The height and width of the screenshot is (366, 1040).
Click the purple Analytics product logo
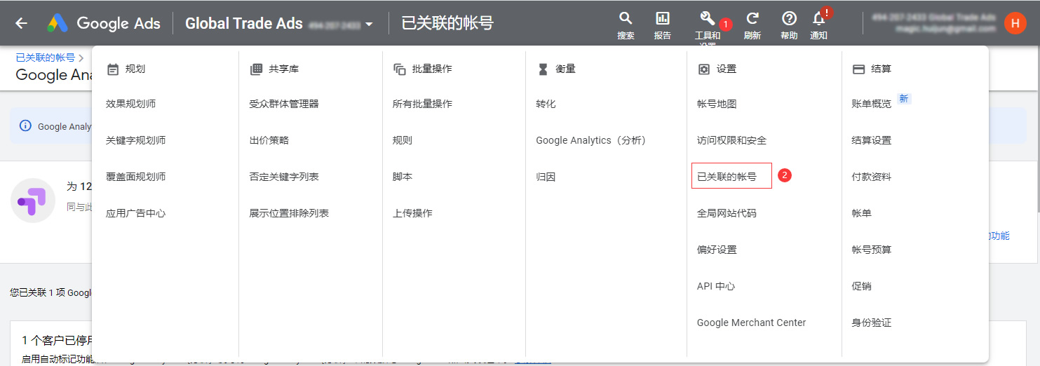[33, 201]
